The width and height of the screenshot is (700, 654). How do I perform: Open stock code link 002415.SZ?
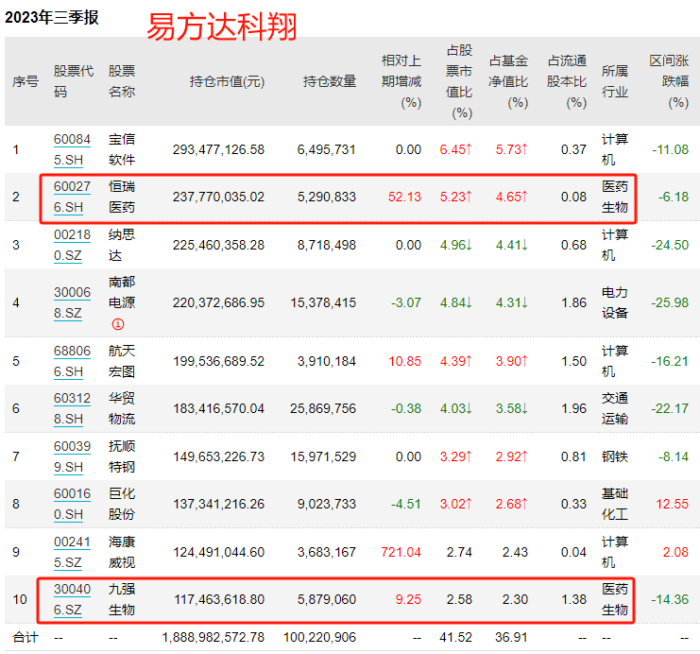72,552
